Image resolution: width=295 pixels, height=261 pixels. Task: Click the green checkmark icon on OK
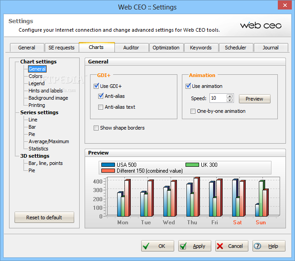point(146,246)
